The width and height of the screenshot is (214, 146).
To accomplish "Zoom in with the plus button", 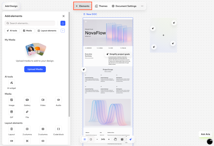I will click(x=109, y=139).
